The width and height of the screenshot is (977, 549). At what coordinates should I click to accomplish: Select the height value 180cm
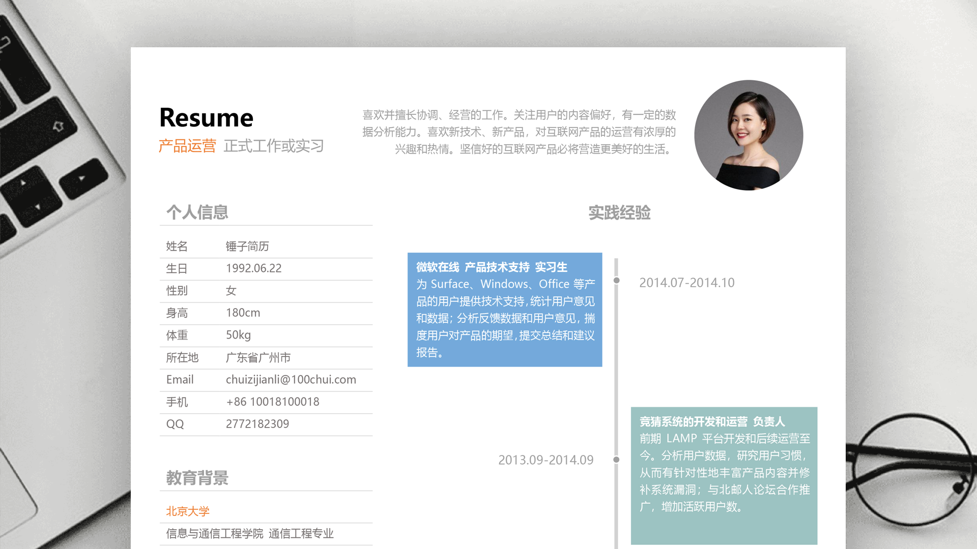(x=243, y=313)
